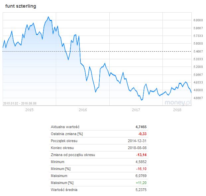Click the "Wartość średnia" average row label
Screen dimensions: 206x196
click(x=65, y=190)
